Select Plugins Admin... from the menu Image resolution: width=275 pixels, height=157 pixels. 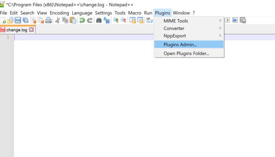(x=180, y=44)
